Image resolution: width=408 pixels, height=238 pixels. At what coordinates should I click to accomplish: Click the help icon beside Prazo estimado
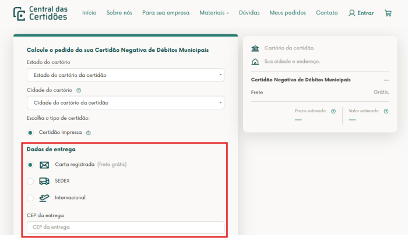pos(333,111)
